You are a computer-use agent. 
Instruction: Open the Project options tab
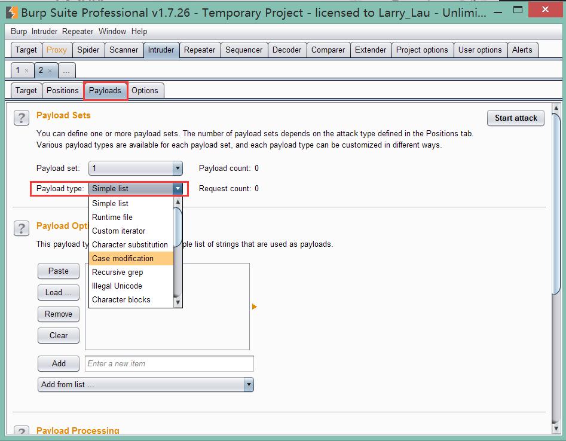pyautogui.click(x=422, y=50)
